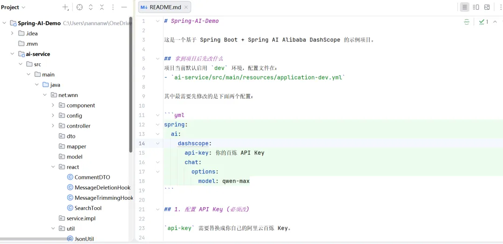Collapse the java source folder
The image size is (503, 244).
click(37, 85)
